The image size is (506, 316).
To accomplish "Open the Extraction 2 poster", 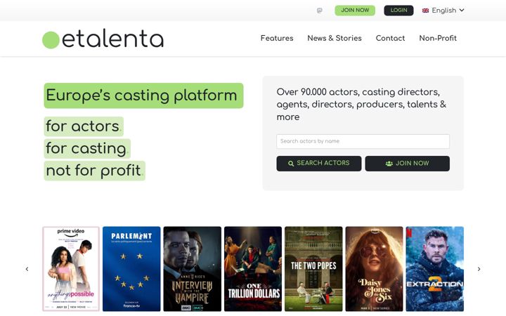I will click(435, 269).
